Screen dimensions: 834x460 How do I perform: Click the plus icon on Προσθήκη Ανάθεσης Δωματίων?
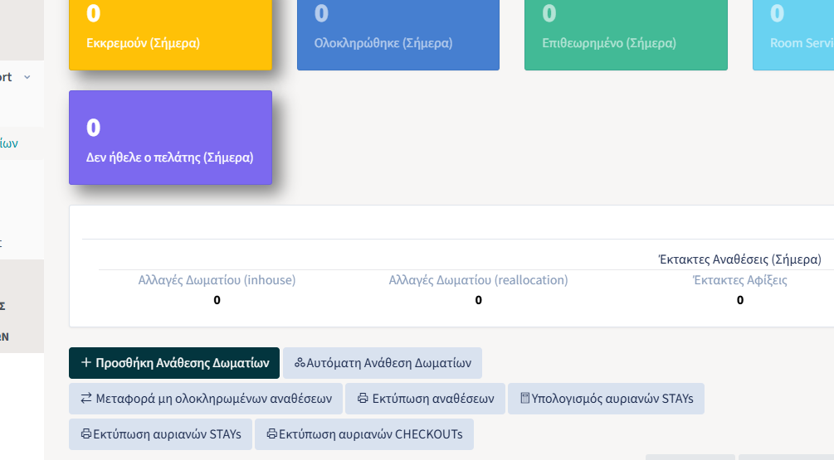click(86, 363)
